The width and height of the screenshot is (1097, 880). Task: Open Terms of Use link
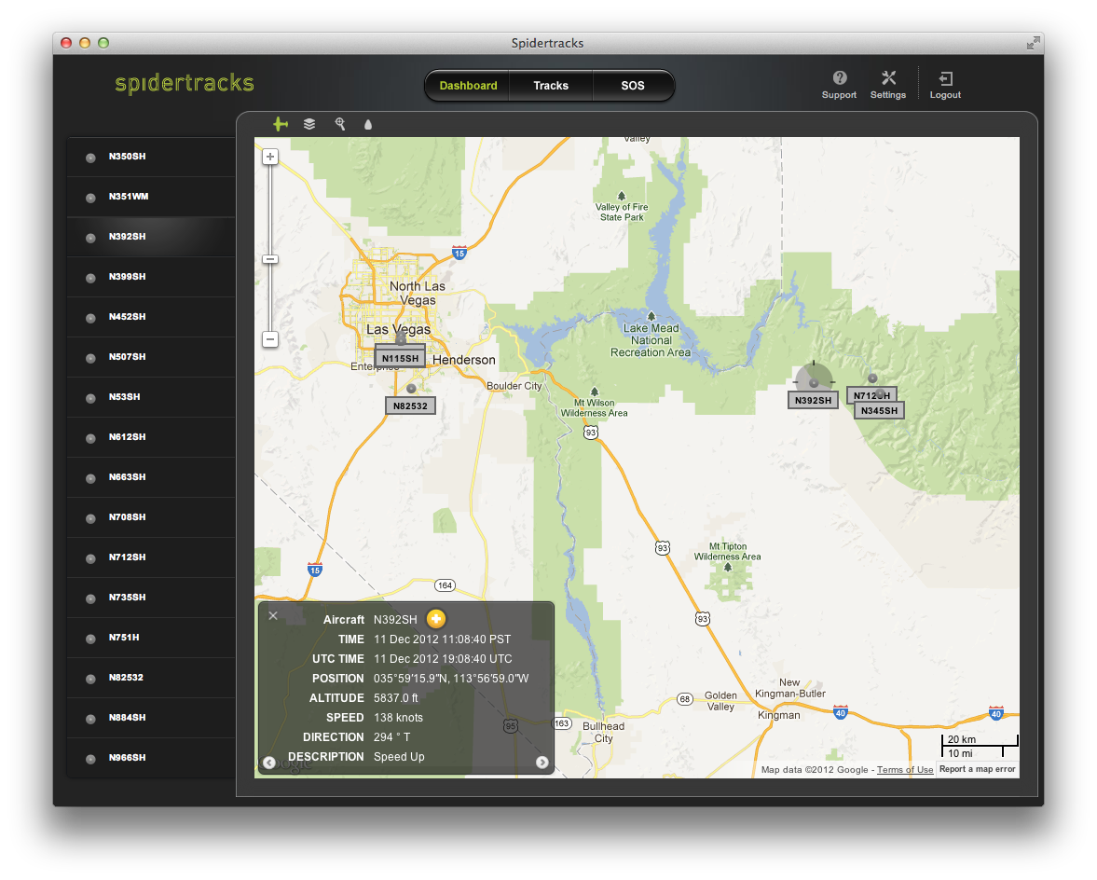905,769
